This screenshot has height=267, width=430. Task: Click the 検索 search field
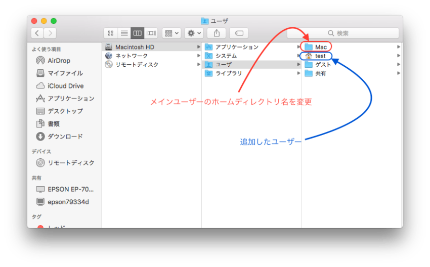click(x=343, y=33)
